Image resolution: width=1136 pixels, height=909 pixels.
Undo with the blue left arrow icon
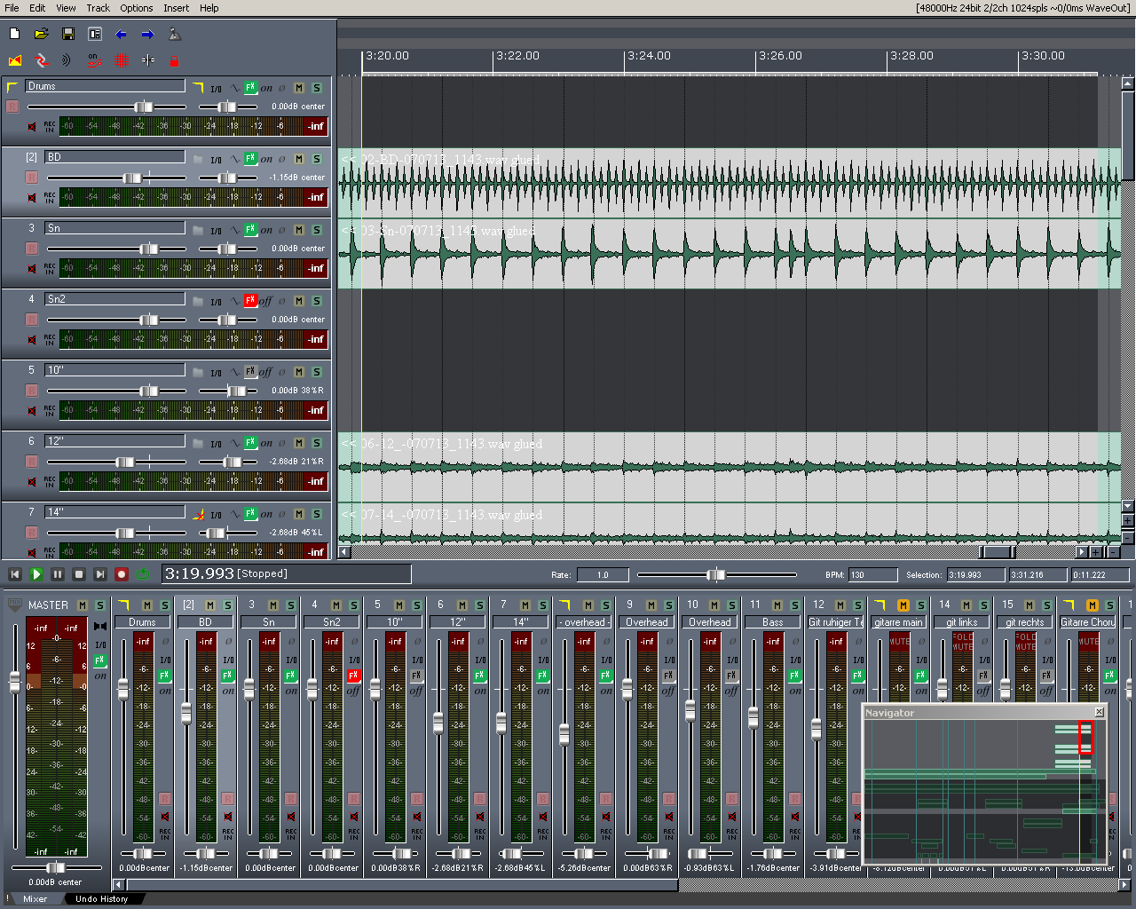tap(122, 35)
